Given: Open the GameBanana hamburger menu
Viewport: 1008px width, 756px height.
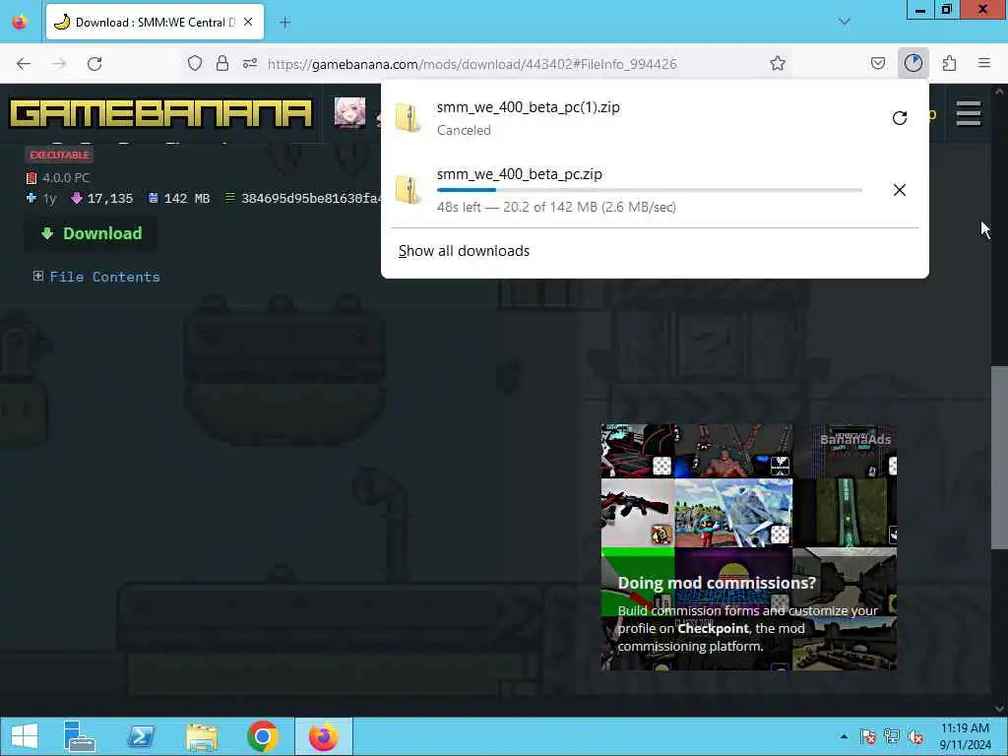Looking at the screenshot, I should coord(969,114).
